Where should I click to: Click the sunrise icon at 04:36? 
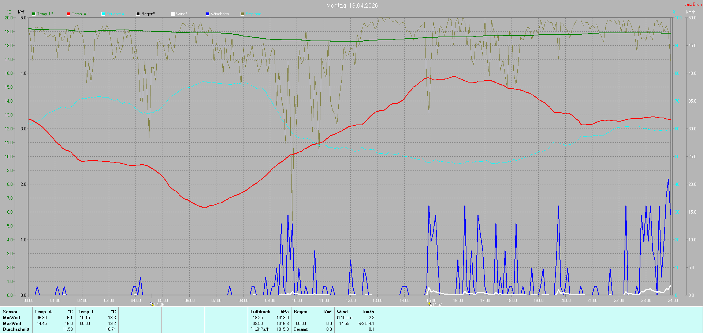pyautogui.click(x=152, y=304)
